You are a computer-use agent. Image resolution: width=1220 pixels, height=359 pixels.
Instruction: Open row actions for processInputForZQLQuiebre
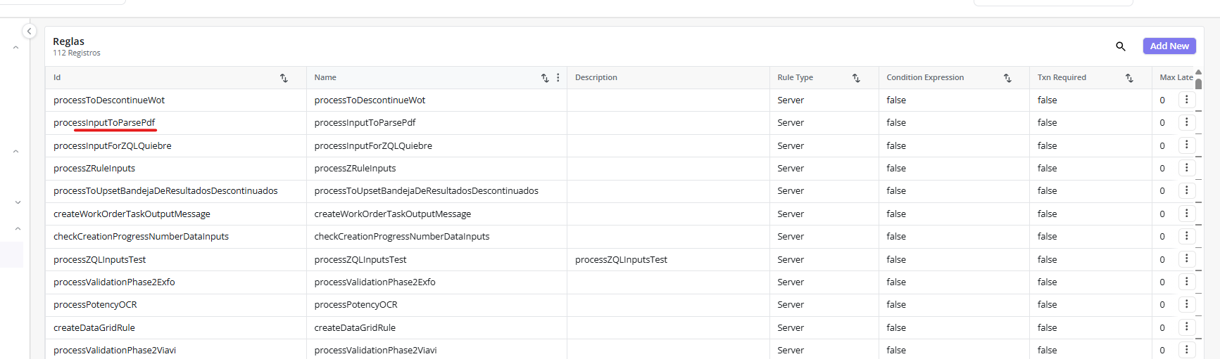[x=1187, y=145]
